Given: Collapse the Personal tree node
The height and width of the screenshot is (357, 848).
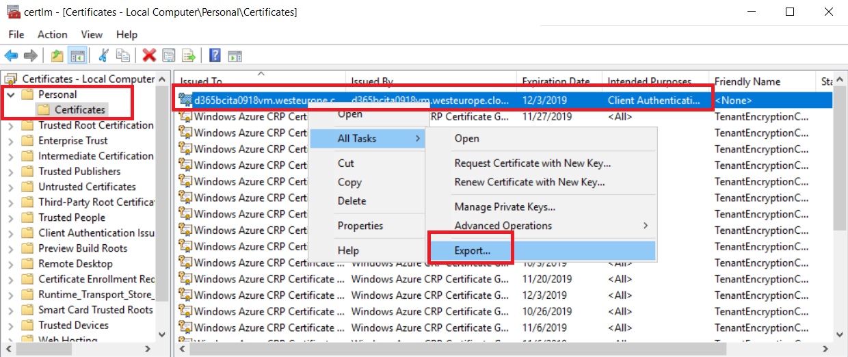Looking at the screenshot, I should [11, 94].
